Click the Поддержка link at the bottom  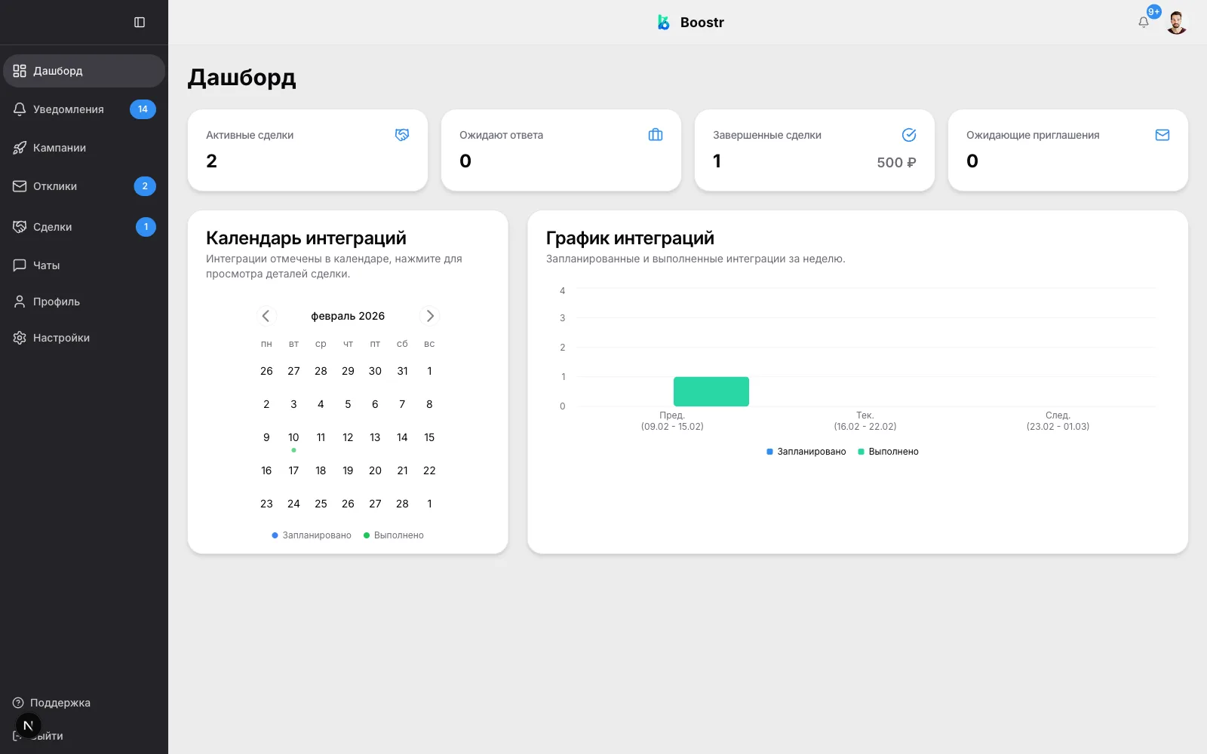60,702
